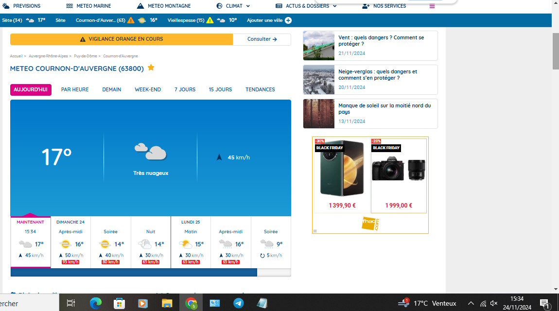Image resolution: width=559 pixels, height=311 pixels.
Task: Select the MAINTENANT 15:34 forecast column
Action: click(31, 242)
